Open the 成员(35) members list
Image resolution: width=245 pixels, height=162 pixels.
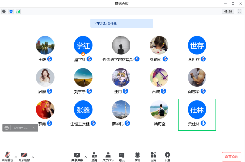click(108, 157)
